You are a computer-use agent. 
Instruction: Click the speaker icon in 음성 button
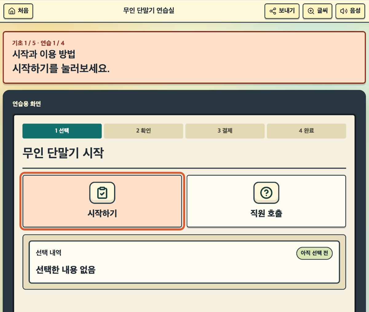(343, 11)
